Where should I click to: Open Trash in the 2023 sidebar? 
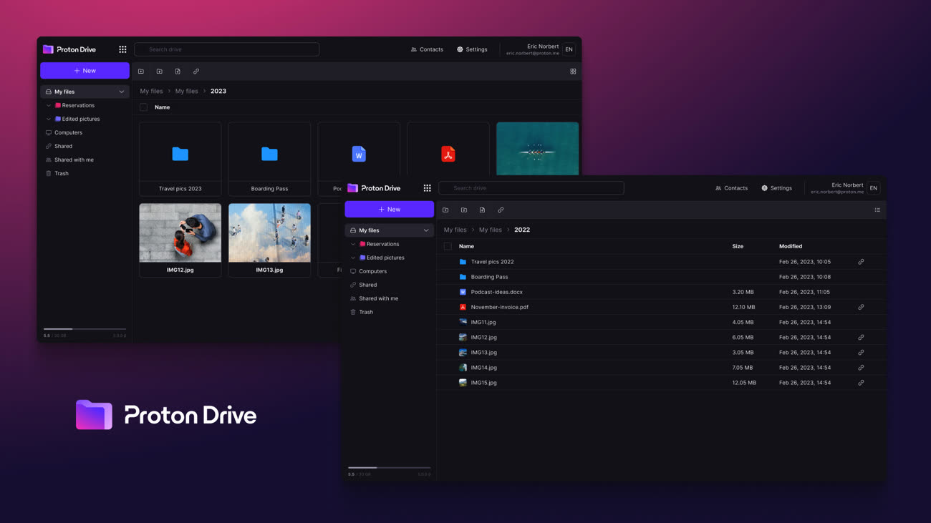[62, 173]
